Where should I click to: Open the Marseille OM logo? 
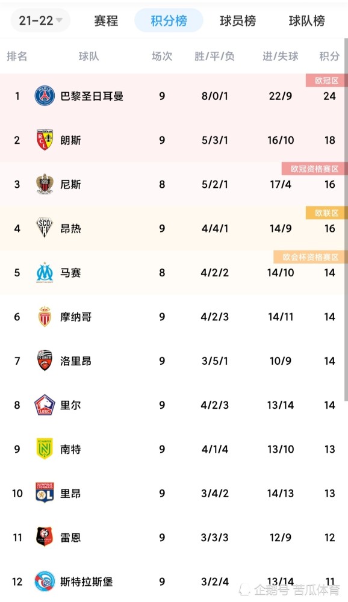pos(45,272)
